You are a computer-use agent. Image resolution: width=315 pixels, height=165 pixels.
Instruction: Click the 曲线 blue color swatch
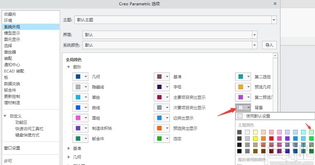(x=78, y=108)
